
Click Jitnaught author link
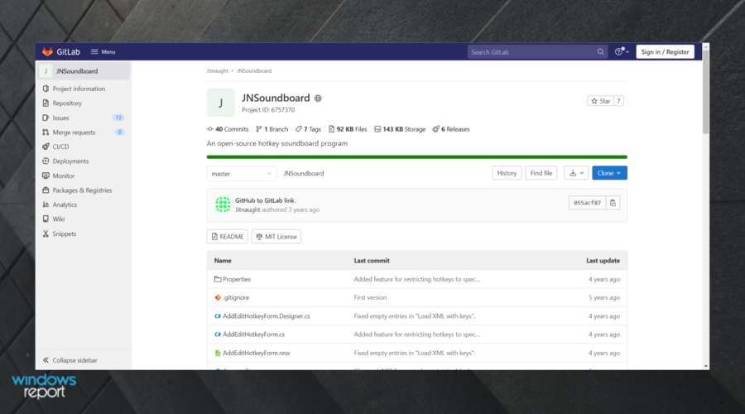(248, 209)
